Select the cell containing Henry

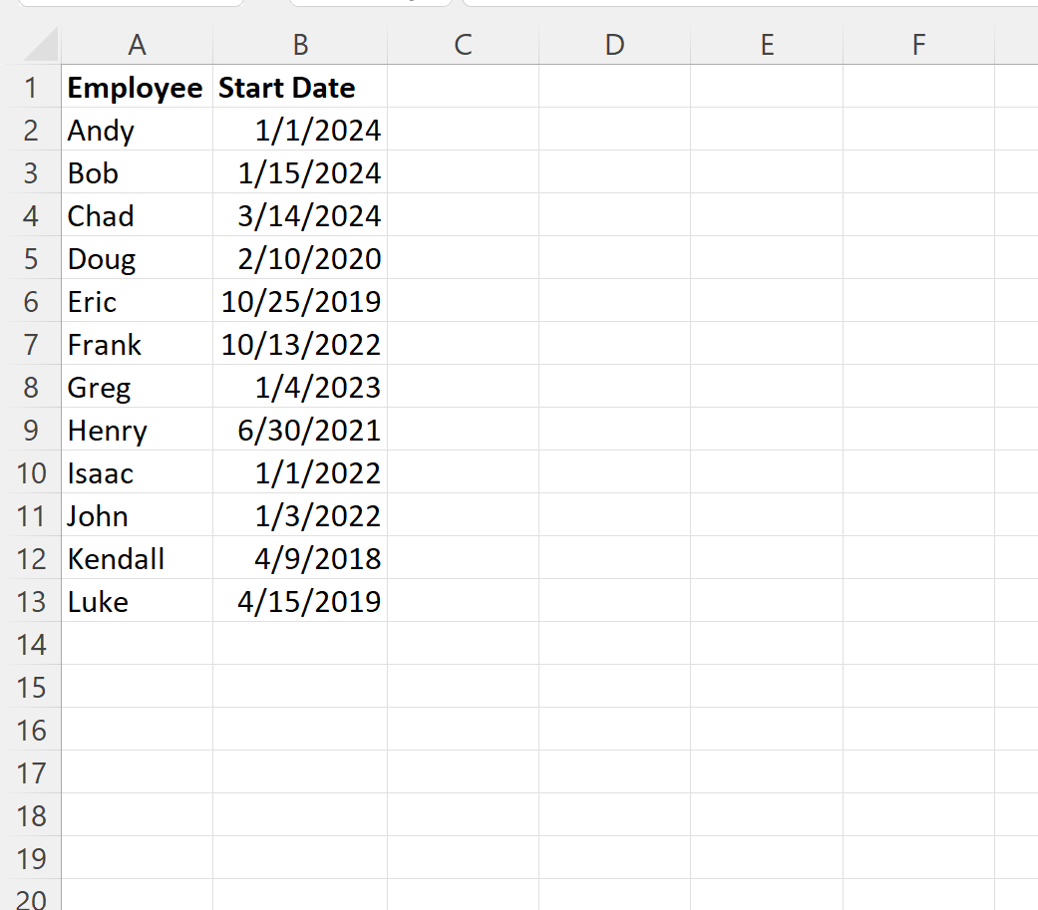(137, 431)
